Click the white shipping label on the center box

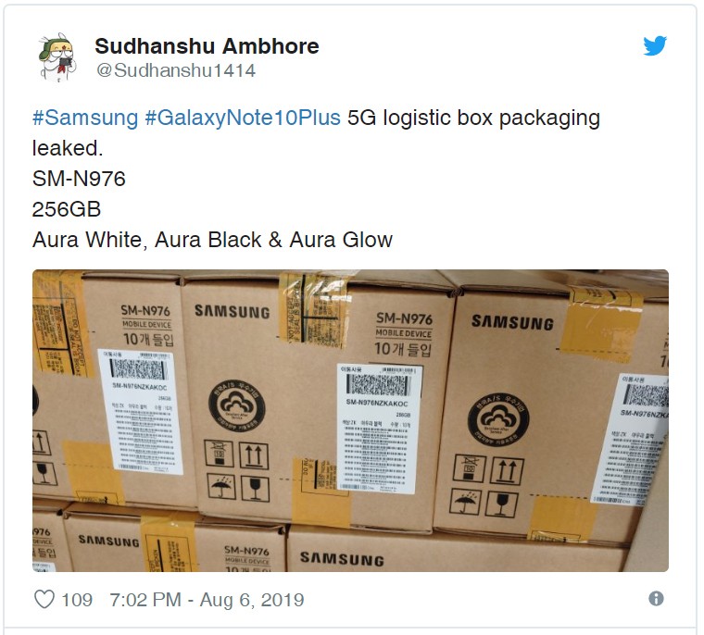380,429
